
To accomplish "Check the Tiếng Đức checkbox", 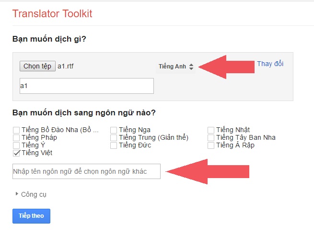I will pyautogui.click(x=114, y=146).
